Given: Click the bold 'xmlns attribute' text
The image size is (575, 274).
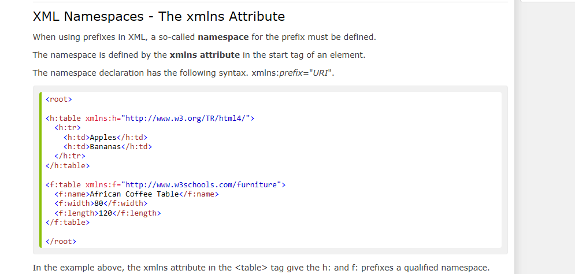Looking at the screenshot, I should click(205, 55).
